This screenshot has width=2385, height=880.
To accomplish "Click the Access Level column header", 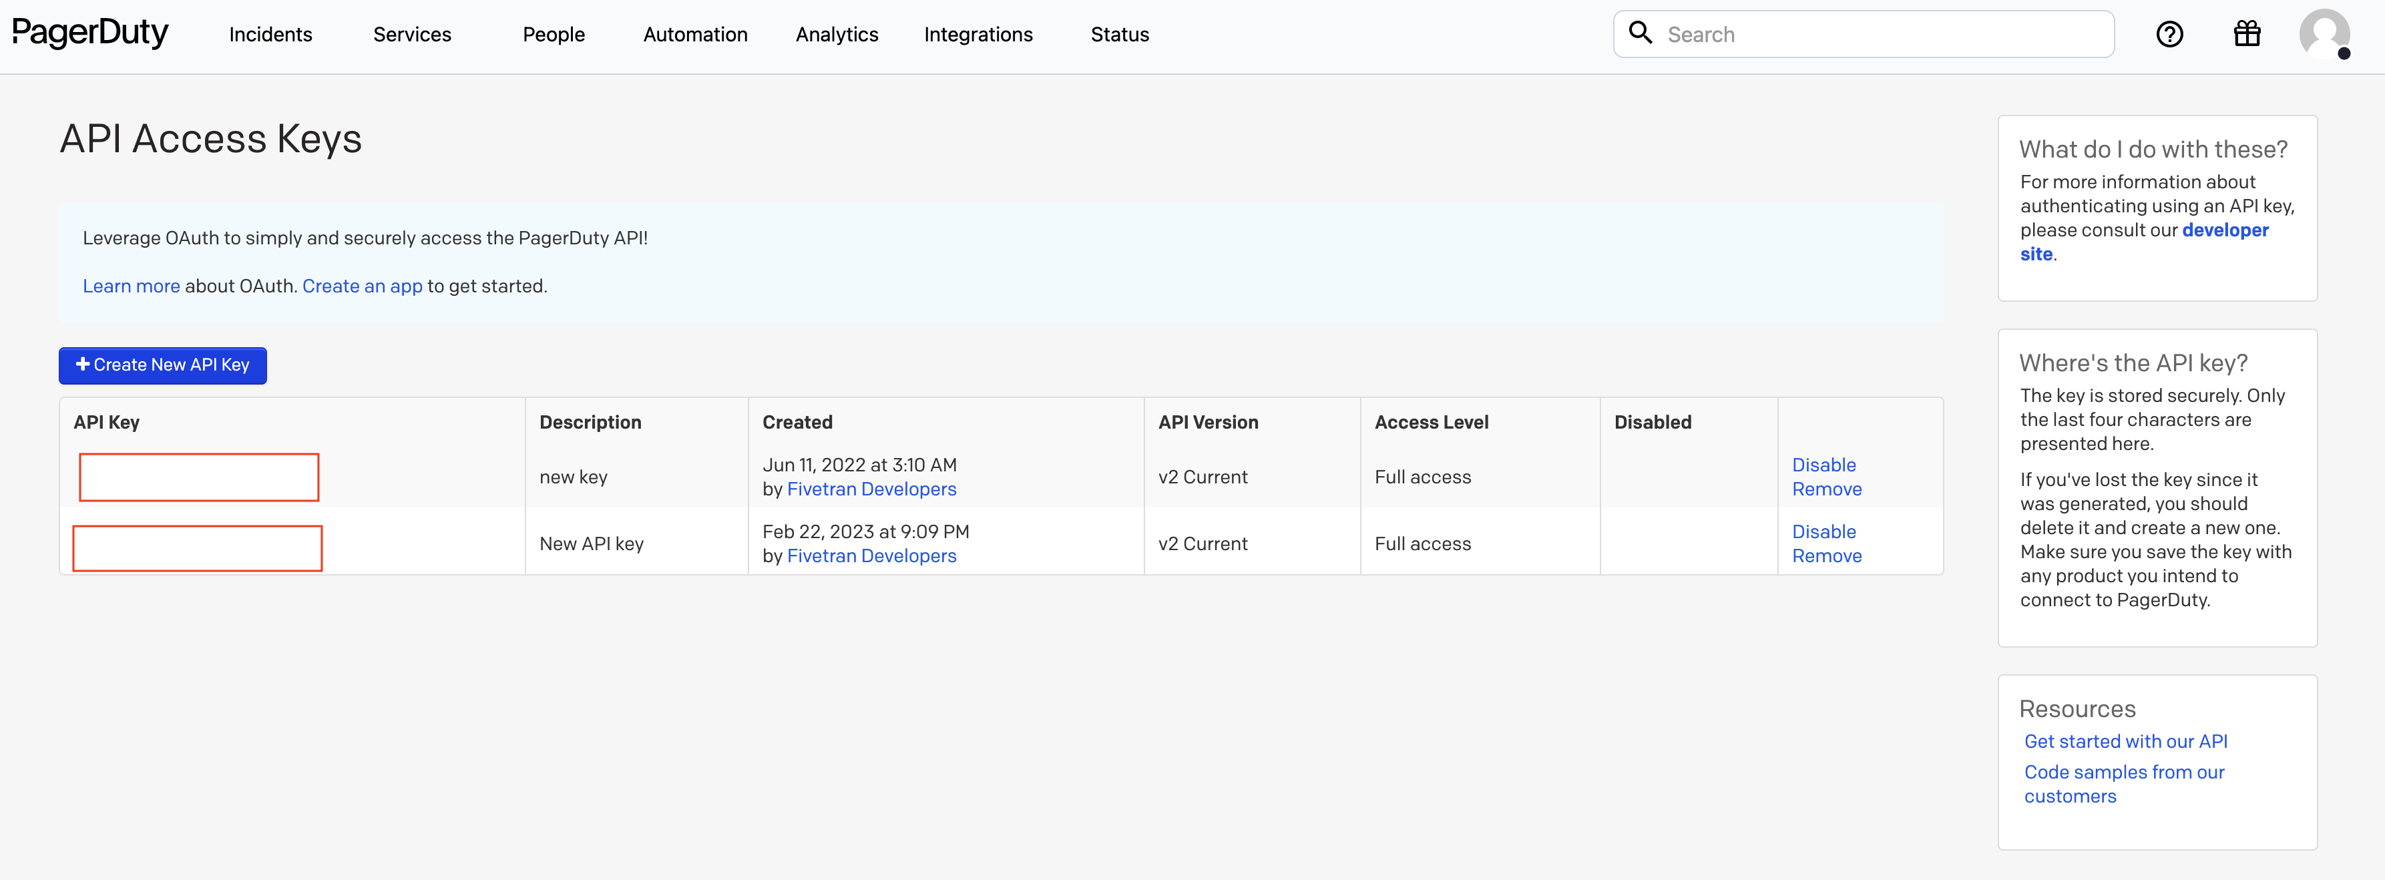I will pyautogui.click(x=1432, y=423).
